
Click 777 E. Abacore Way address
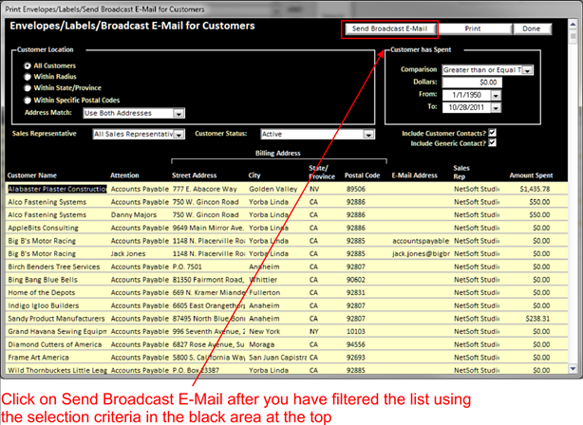coord(204,189)
